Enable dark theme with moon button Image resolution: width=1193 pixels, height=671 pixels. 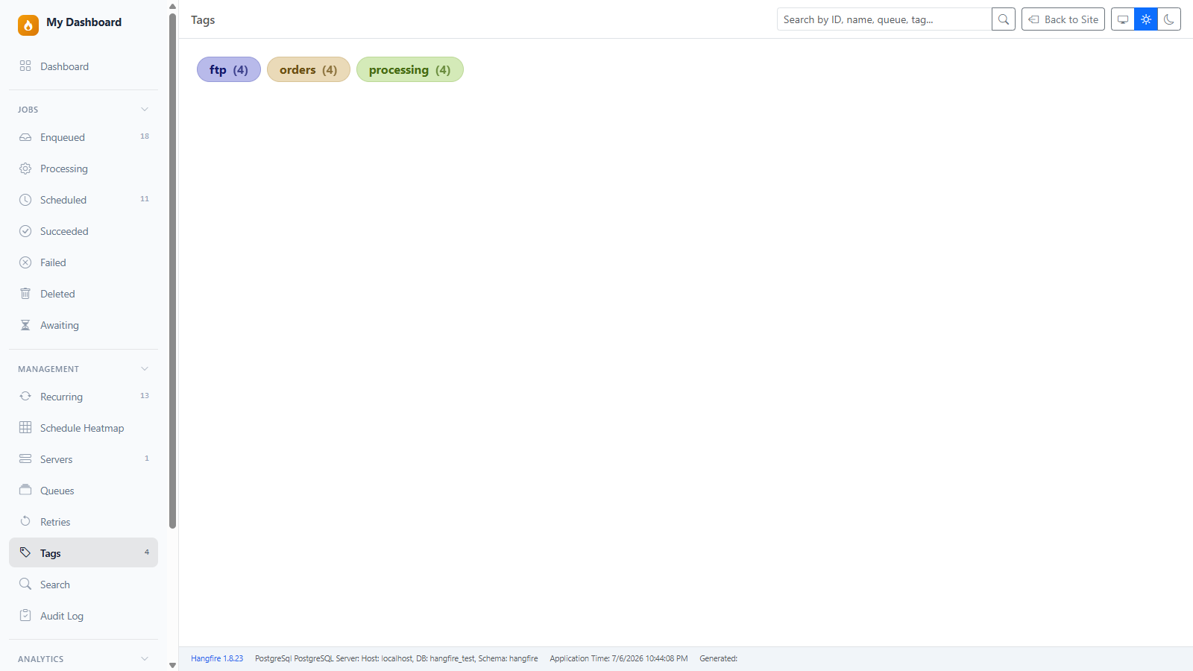point(1169,19)
